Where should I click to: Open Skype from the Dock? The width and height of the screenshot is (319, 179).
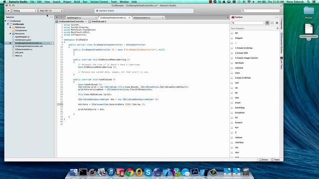click(x=148, y=173)
